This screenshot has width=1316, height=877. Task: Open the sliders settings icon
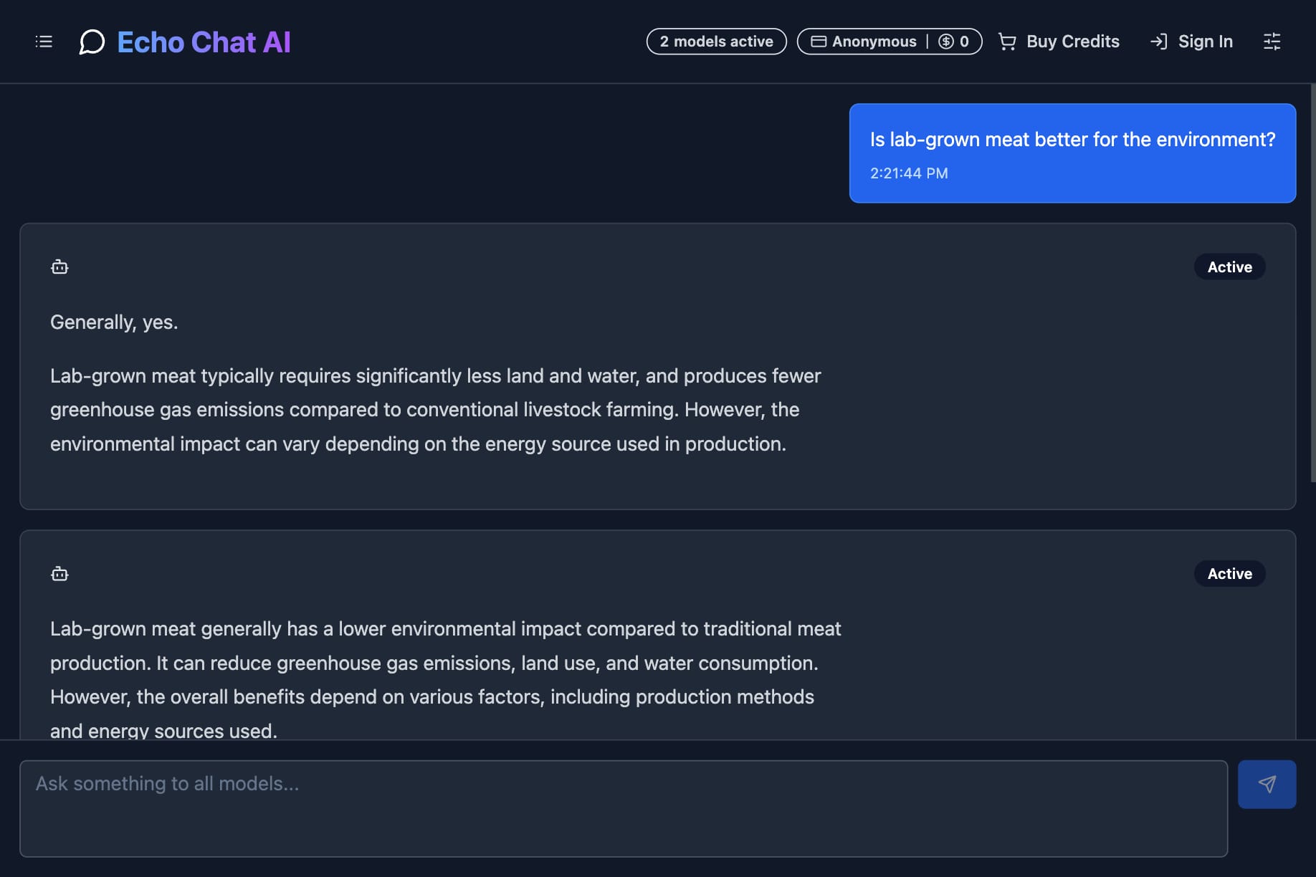[1272, 42]
